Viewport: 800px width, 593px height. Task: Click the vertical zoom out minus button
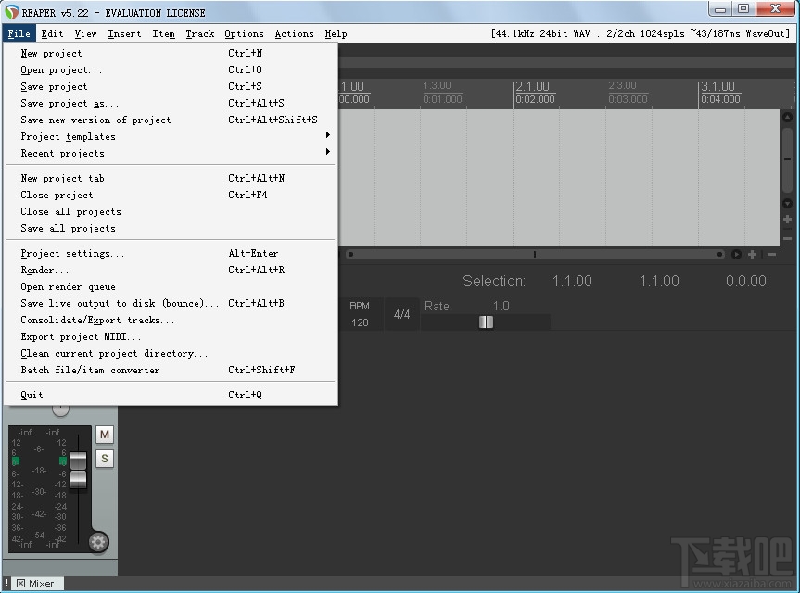787,238
